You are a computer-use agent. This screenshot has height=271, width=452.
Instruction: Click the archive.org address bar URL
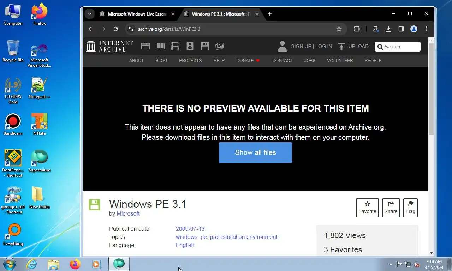coord(169,29)
